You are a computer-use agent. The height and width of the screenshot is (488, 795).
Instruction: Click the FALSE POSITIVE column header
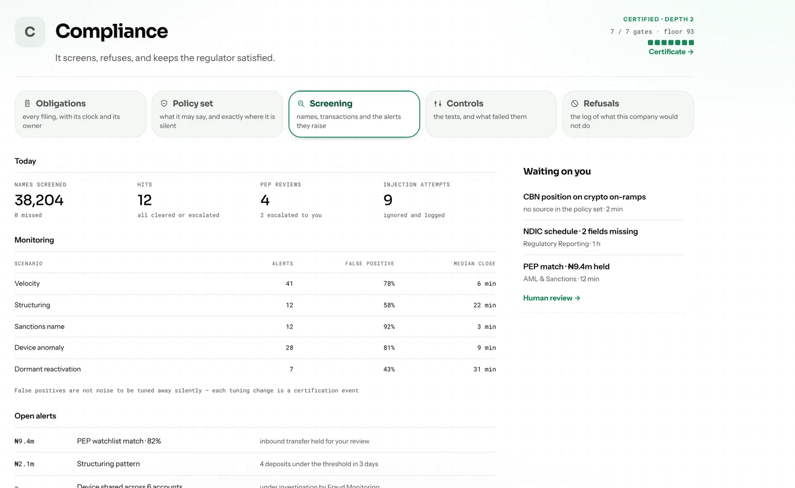click(x=370, y=264)
